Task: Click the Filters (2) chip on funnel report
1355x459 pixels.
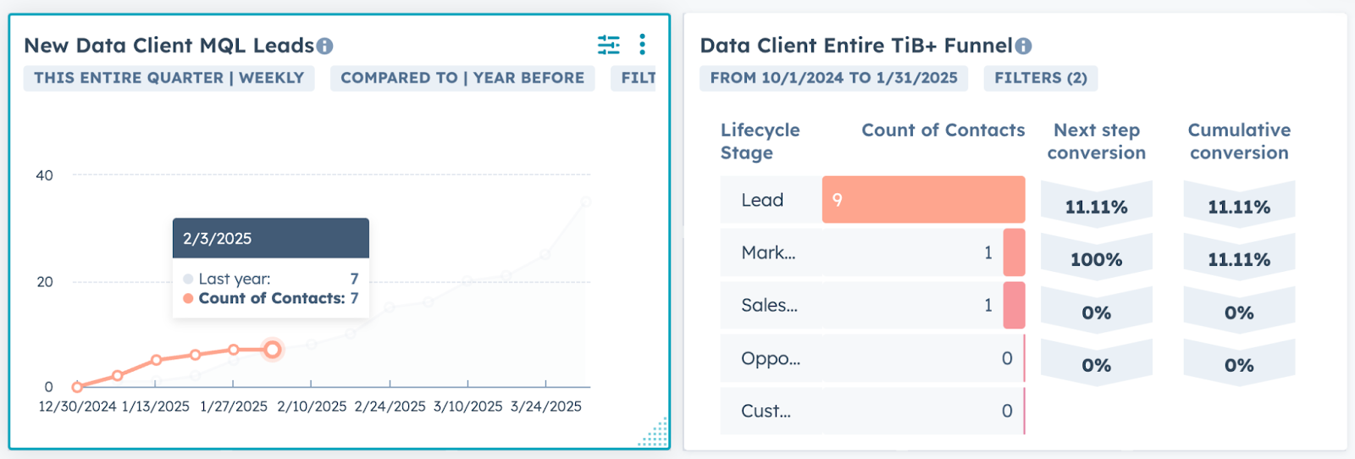Action: pyautogui.click(x=1040, y=78)
